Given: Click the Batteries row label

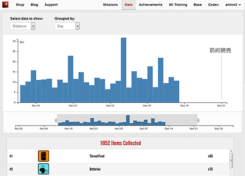Looking at the screenshot, I should (95, 169).
